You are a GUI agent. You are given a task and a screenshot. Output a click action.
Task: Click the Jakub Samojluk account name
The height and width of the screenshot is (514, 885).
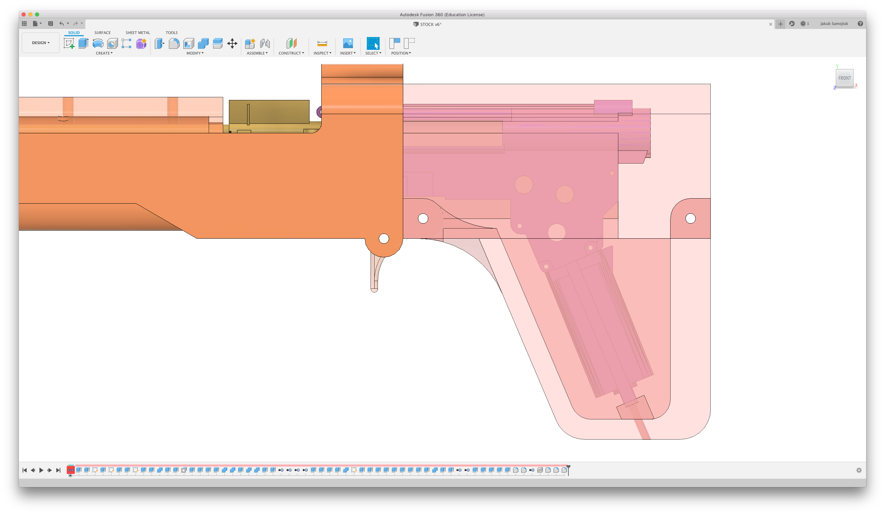click(x=834, y=24)
